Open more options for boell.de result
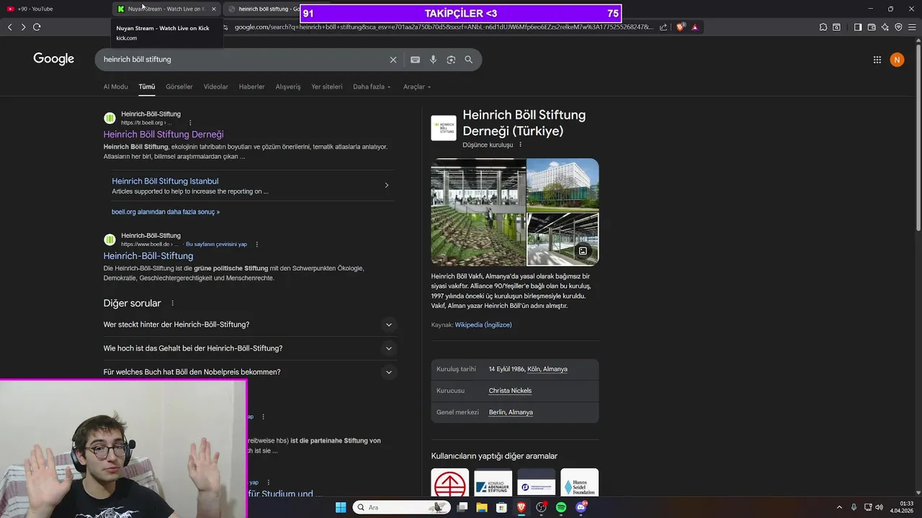This screenshot has height=518, width=922. (256, 245)
